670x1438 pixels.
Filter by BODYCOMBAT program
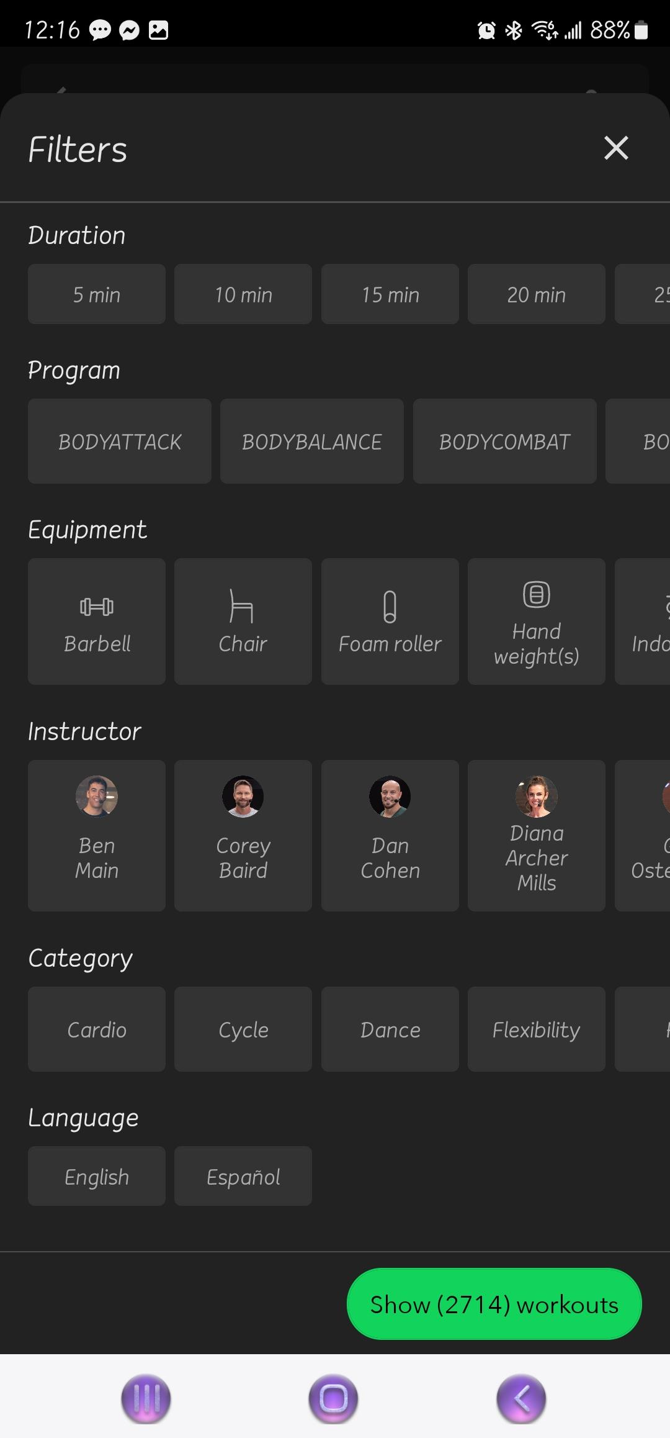(505, 441)
